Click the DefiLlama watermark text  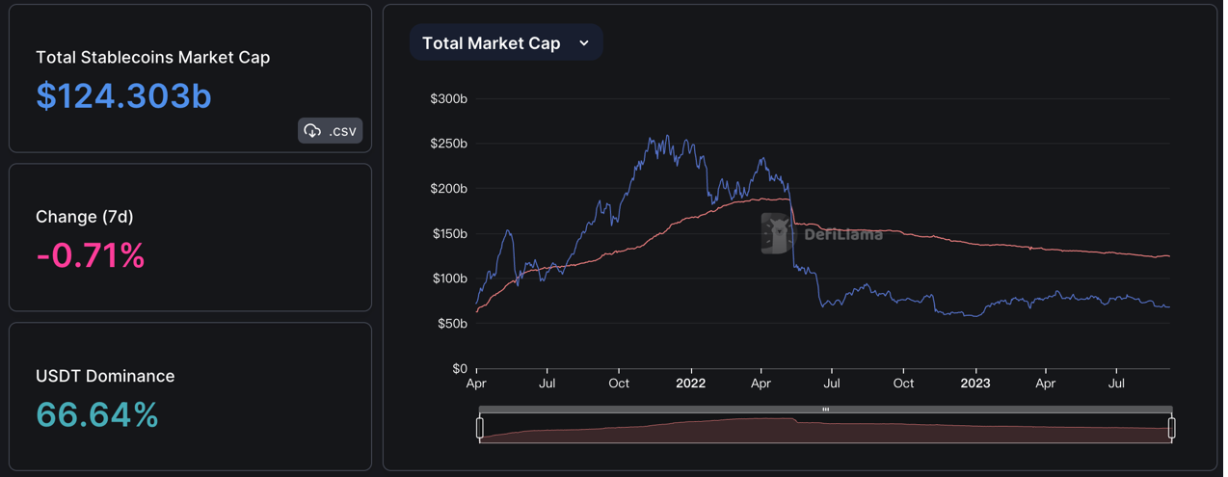point(843,234)
